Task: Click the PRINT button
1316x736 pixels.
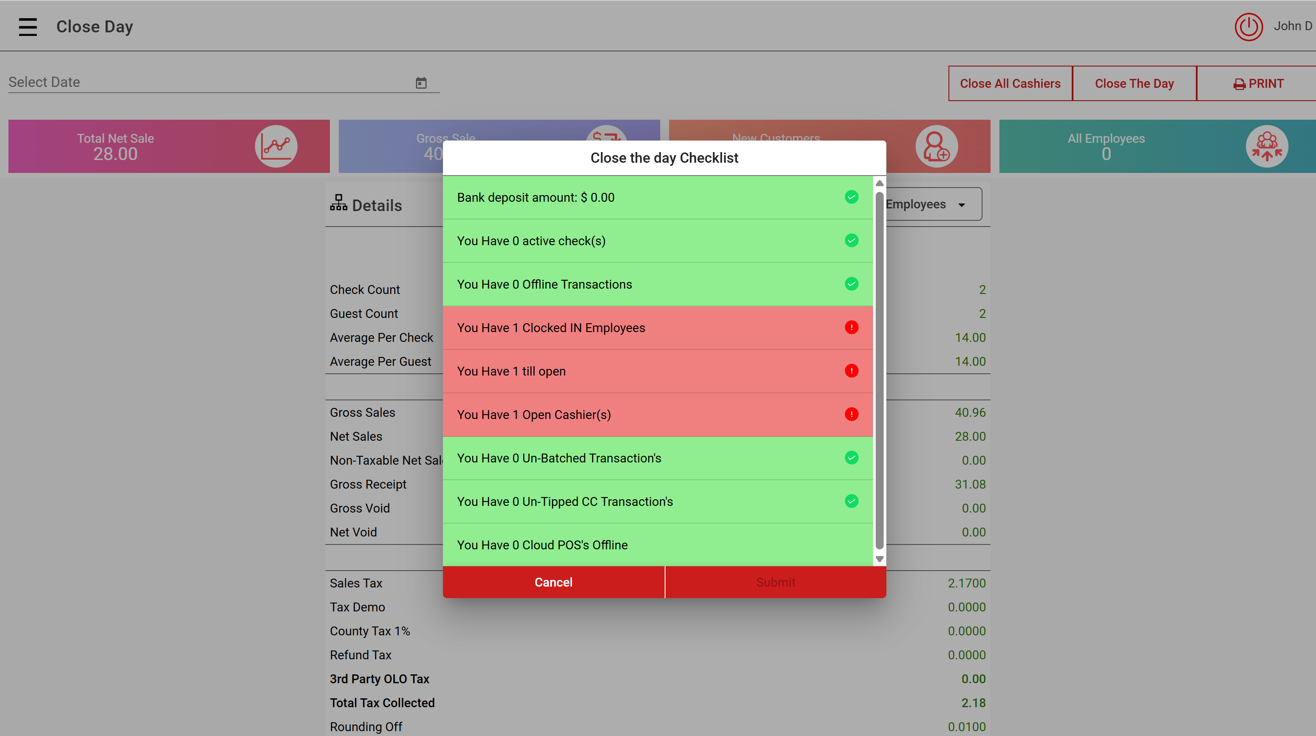Action: (x=1258, y=83)
